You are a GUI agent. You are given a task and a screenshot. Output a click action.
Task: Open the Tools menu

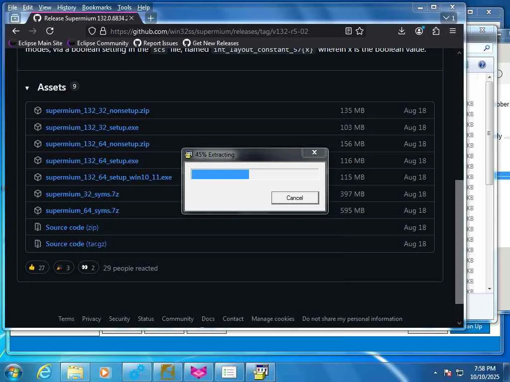point(124,7)
